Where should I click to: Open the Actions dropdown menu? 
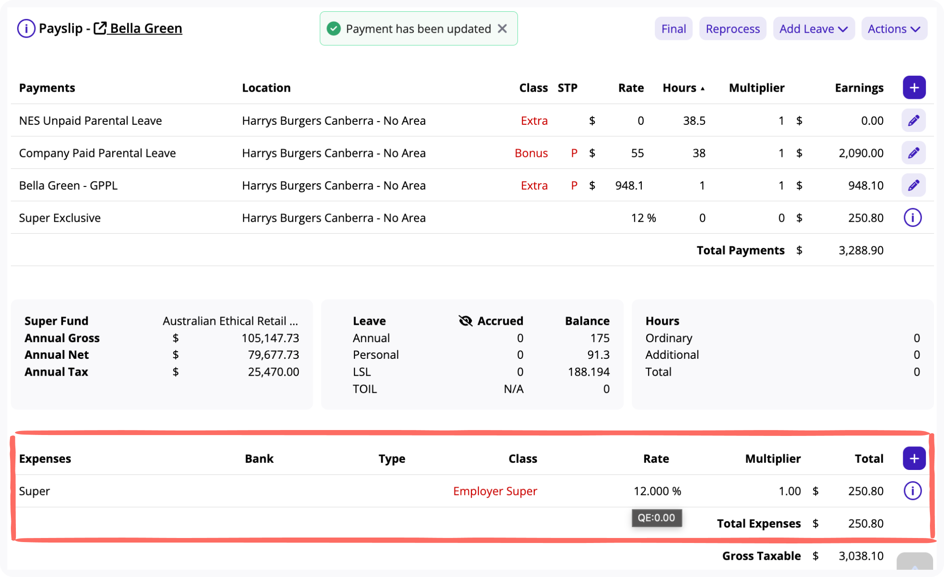[x=894, y=29]
